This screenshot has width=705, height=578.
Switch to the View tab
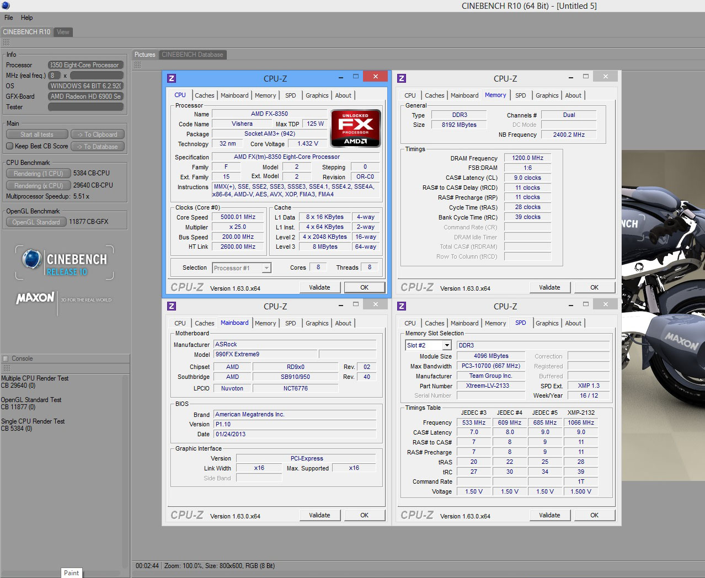pyautogui.click(x=63, y=32)
